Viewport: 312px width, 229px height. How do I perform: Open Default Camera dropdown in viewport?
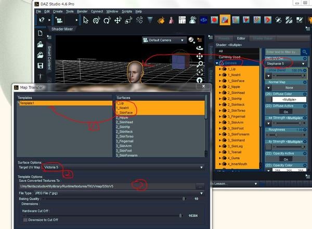click(164, 40)
